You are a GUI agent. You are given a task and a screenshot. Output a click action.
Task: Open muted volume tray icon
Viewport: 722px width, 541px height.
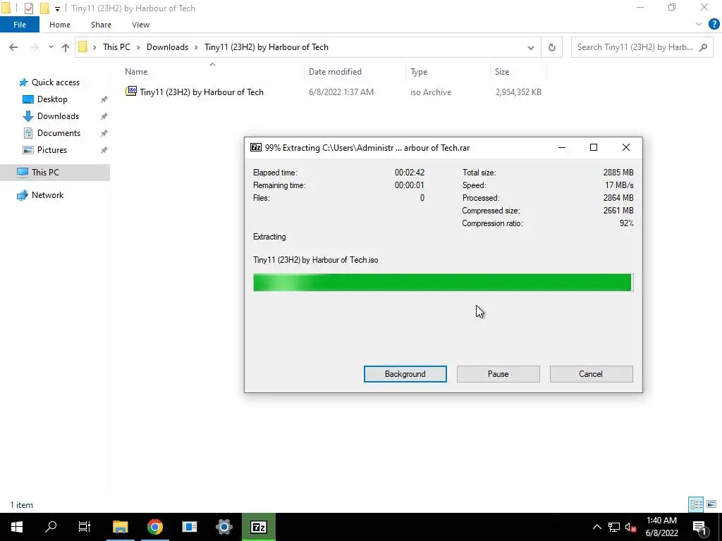pyautogui.click(x=631, y=527)
